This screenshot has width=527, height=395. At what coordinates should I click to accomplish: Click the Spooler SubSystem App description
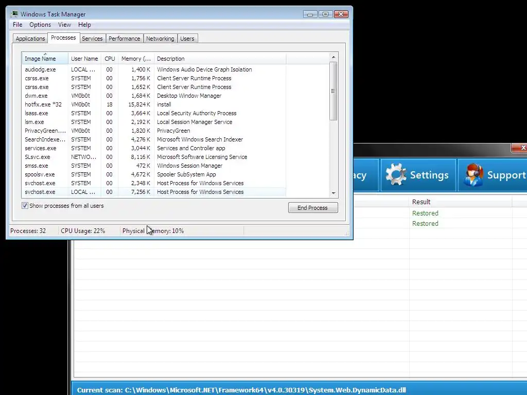pyautogui.click(x=186, y=174)
